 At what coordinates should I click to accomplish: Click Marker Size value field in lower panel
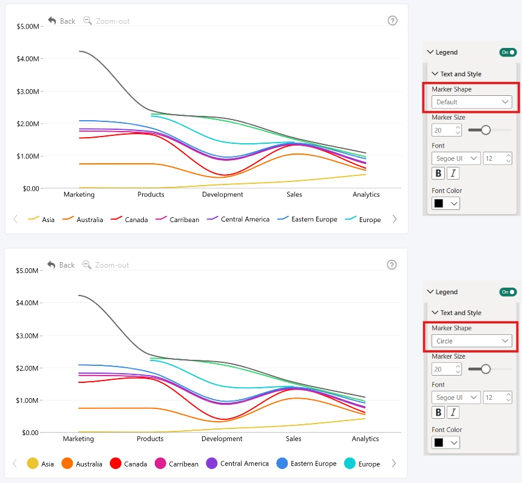pyautogui.click(x=446, y=369)
